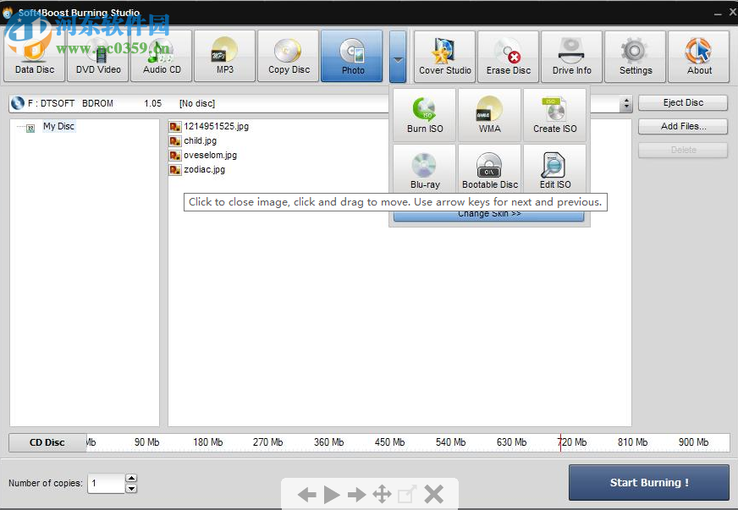Decrease the number of copies
This screenshot has width=738, height=510.
(x=131, y=488)
